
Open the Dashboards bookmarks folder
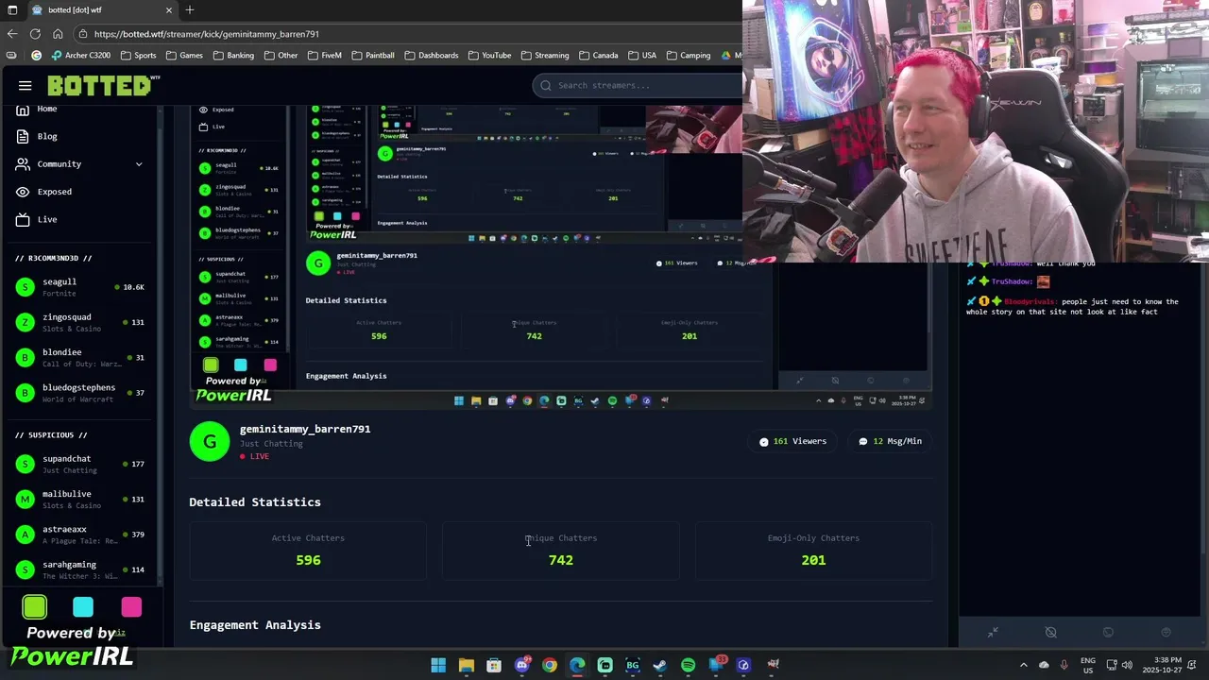pyautogui.click(x=432, y=56)
